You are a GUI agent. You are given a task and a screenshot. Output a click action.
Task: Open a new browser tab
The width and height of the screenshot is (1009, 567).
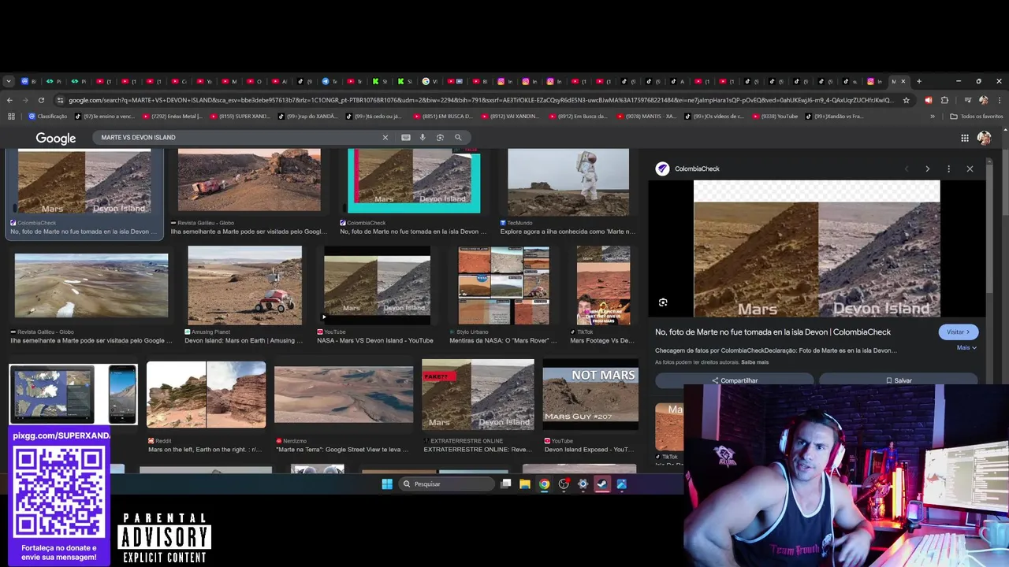coord(918,81)
